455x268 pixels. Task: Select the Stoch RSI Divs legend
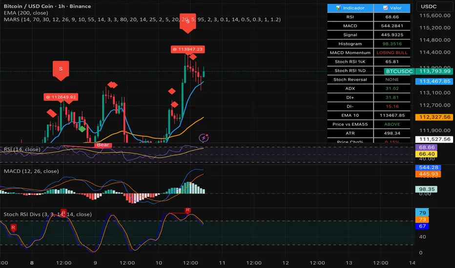point(47,214)
